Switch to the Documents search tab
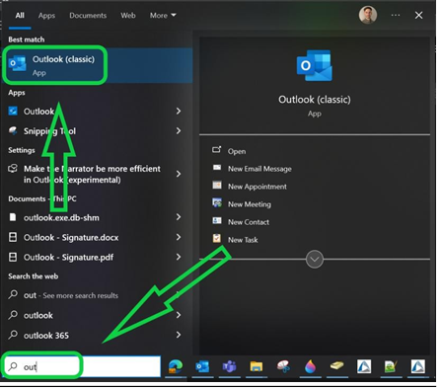 tap(88, 16)
